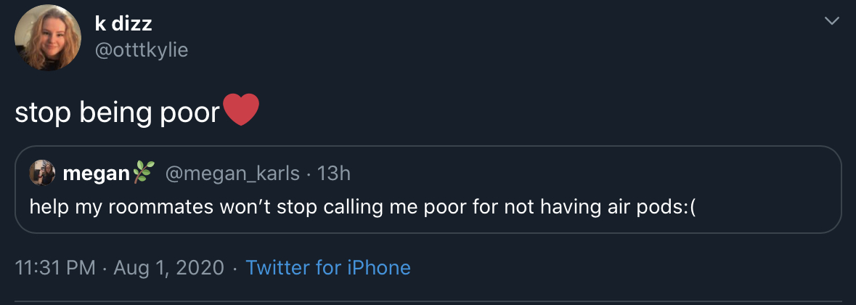Click the 11:31 PM time
Image resolution: width=856 pixels, height=305 pixels.
[55, 267]
